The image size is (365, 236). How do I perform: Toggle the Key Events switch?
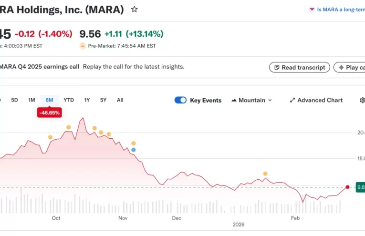point(180,100)
